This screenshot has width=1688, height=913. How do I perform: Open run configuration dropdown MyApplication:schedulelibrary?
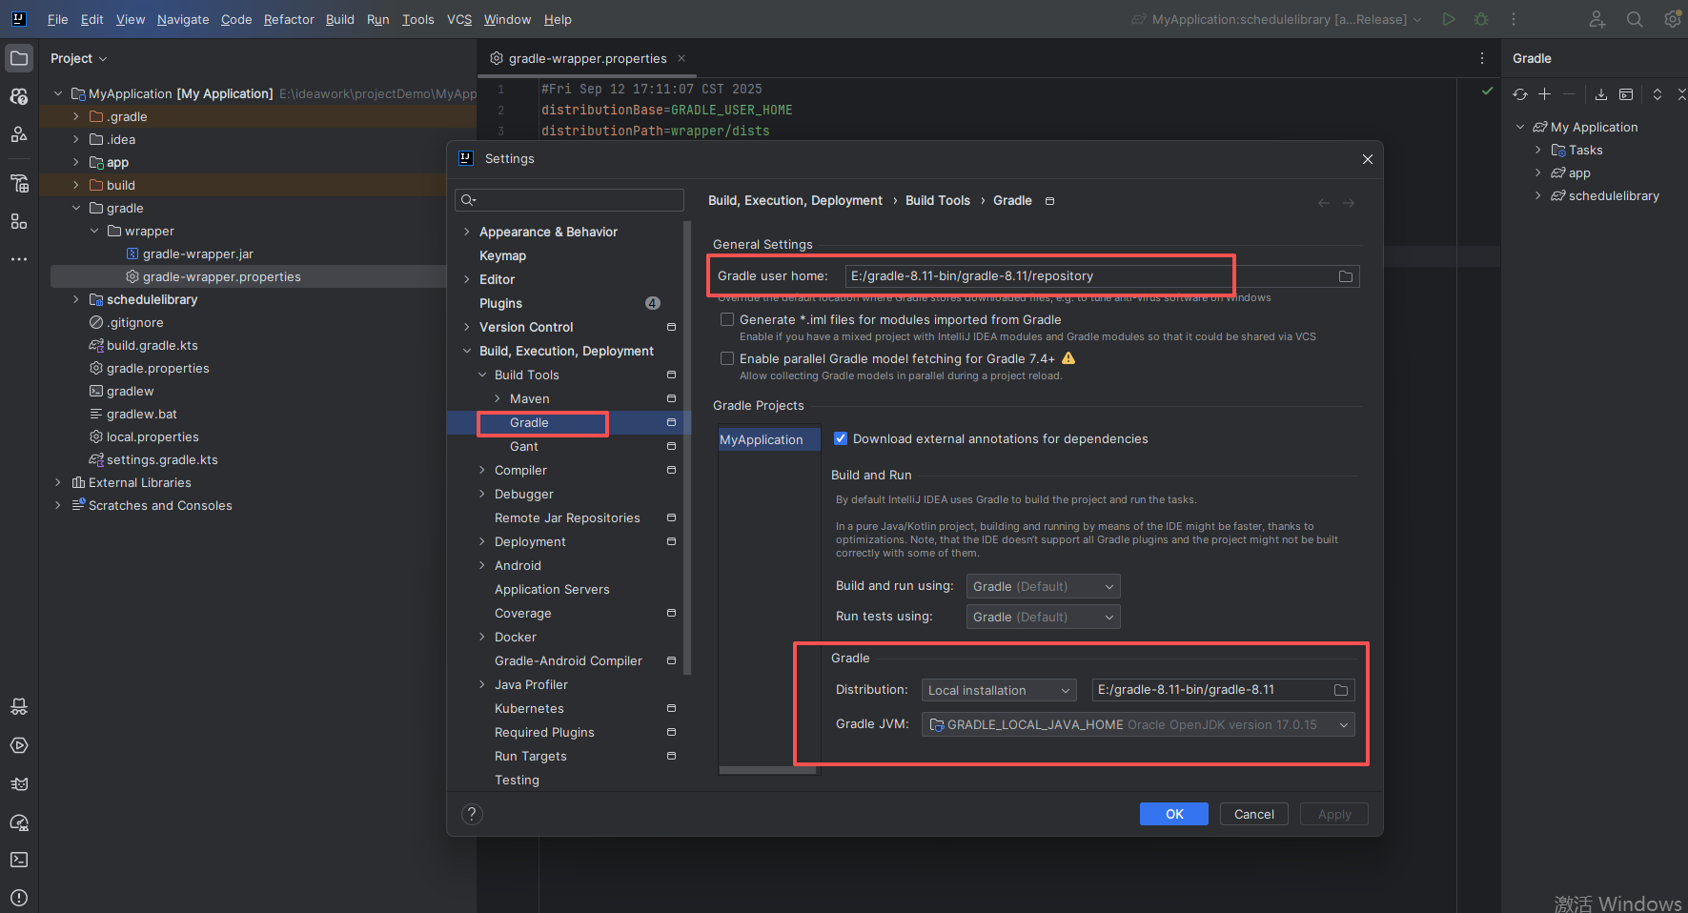coord(1277,19)
